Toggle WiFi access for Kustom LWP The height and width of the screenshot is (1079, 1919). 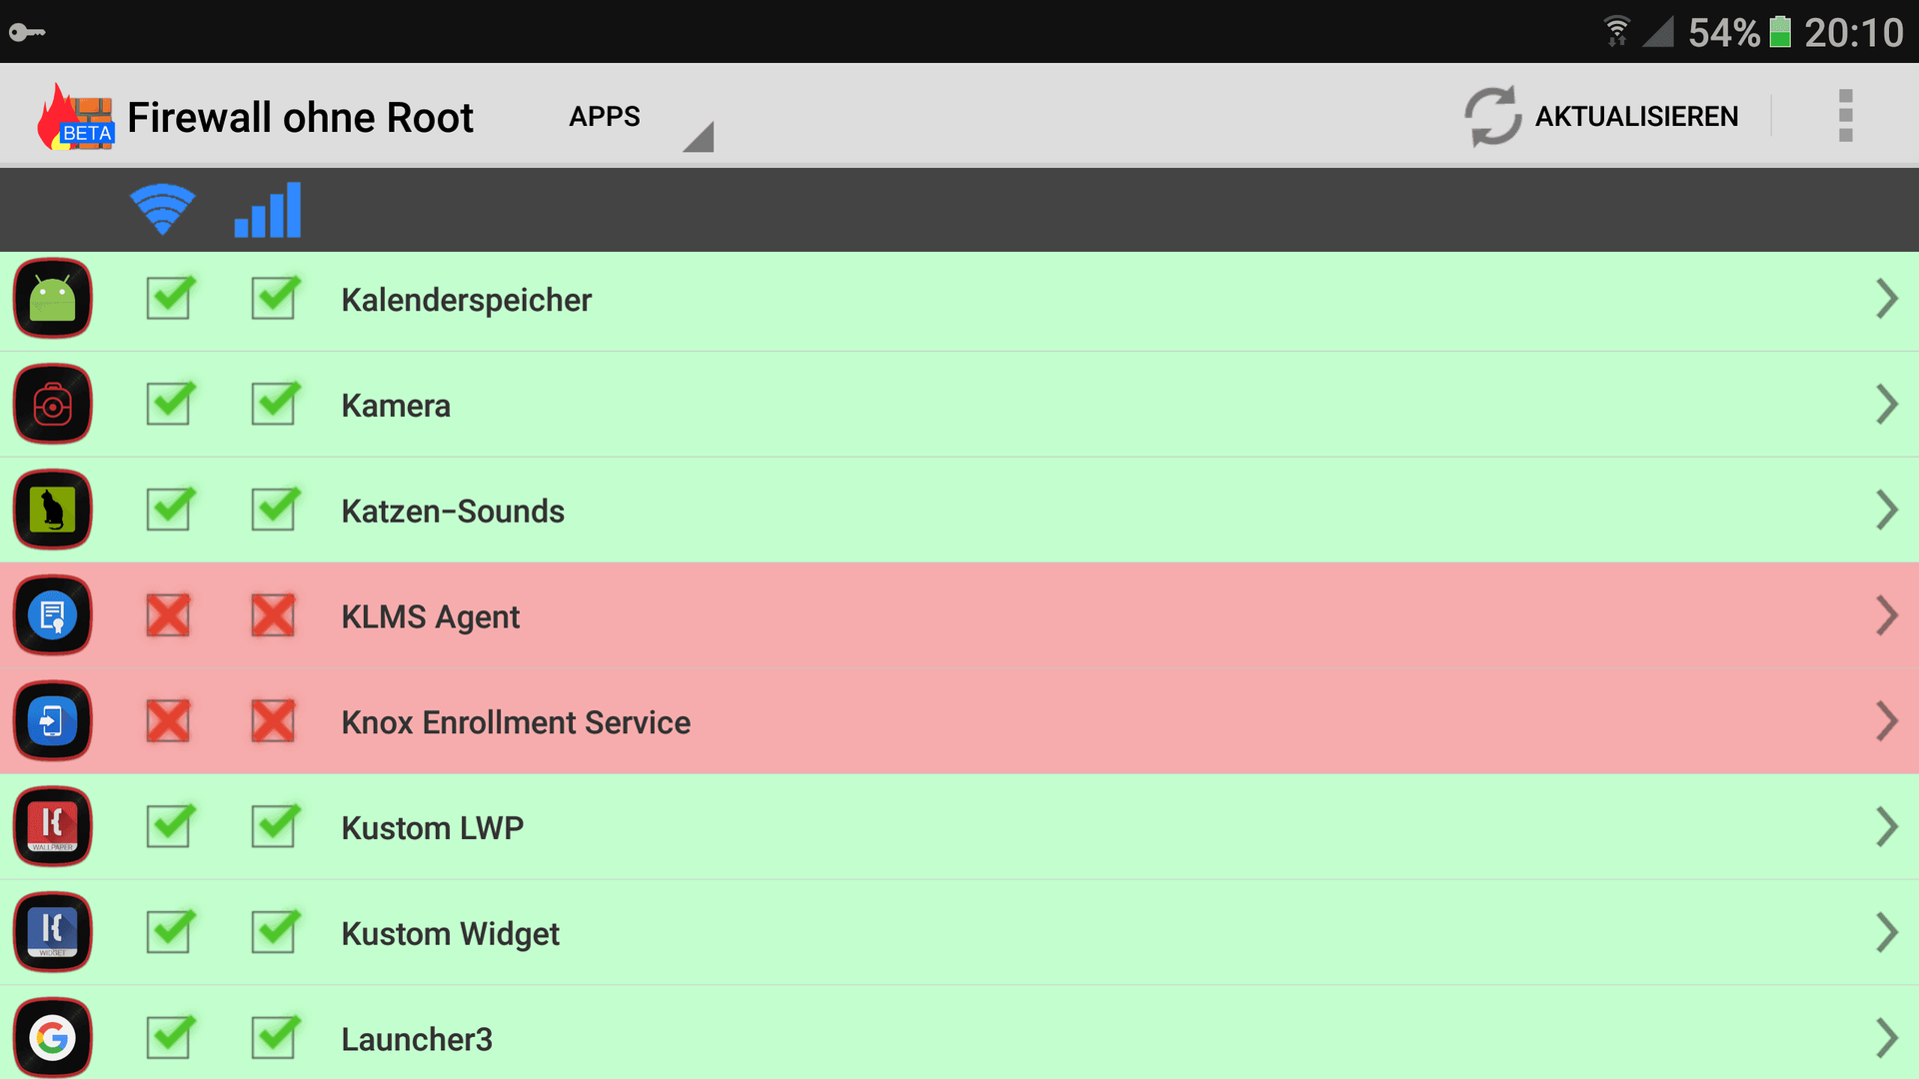[170, 825]
